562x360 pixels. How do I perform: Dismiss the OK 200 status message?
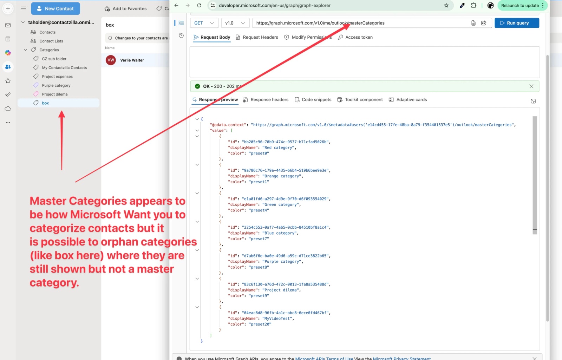pos(531,86)
